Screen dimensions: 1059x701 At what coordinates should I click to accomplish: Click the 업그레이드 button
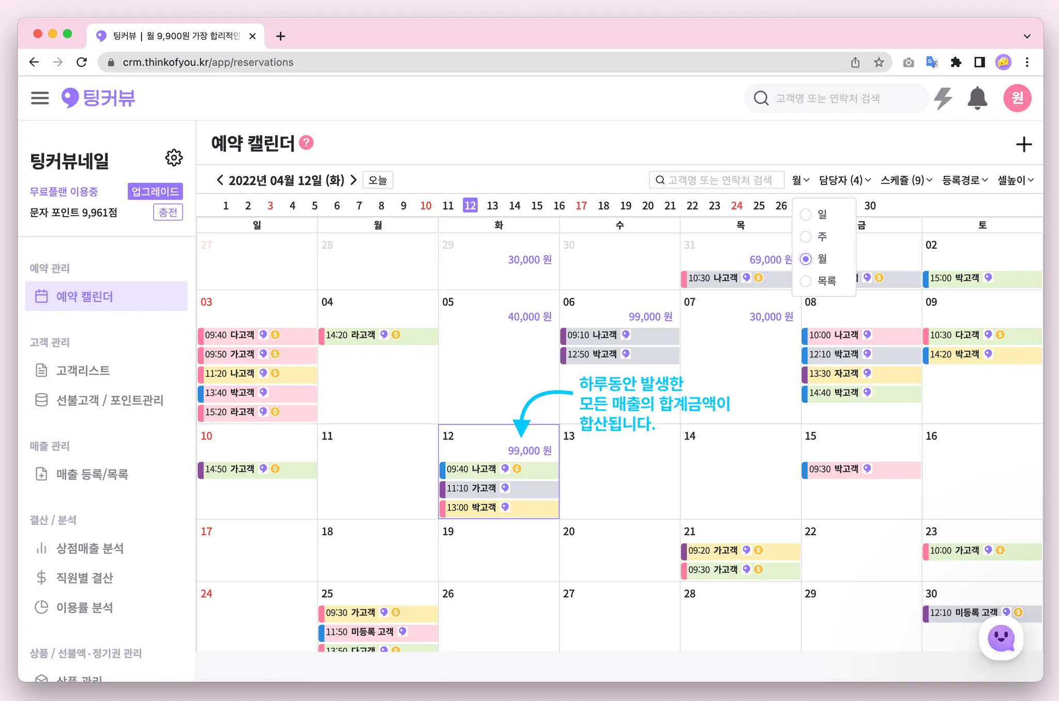pos(155,191)
